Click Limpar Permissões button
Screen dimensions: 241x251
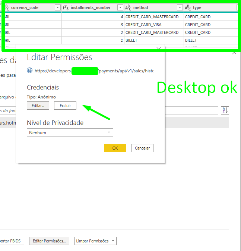click(x=92, y=241)
